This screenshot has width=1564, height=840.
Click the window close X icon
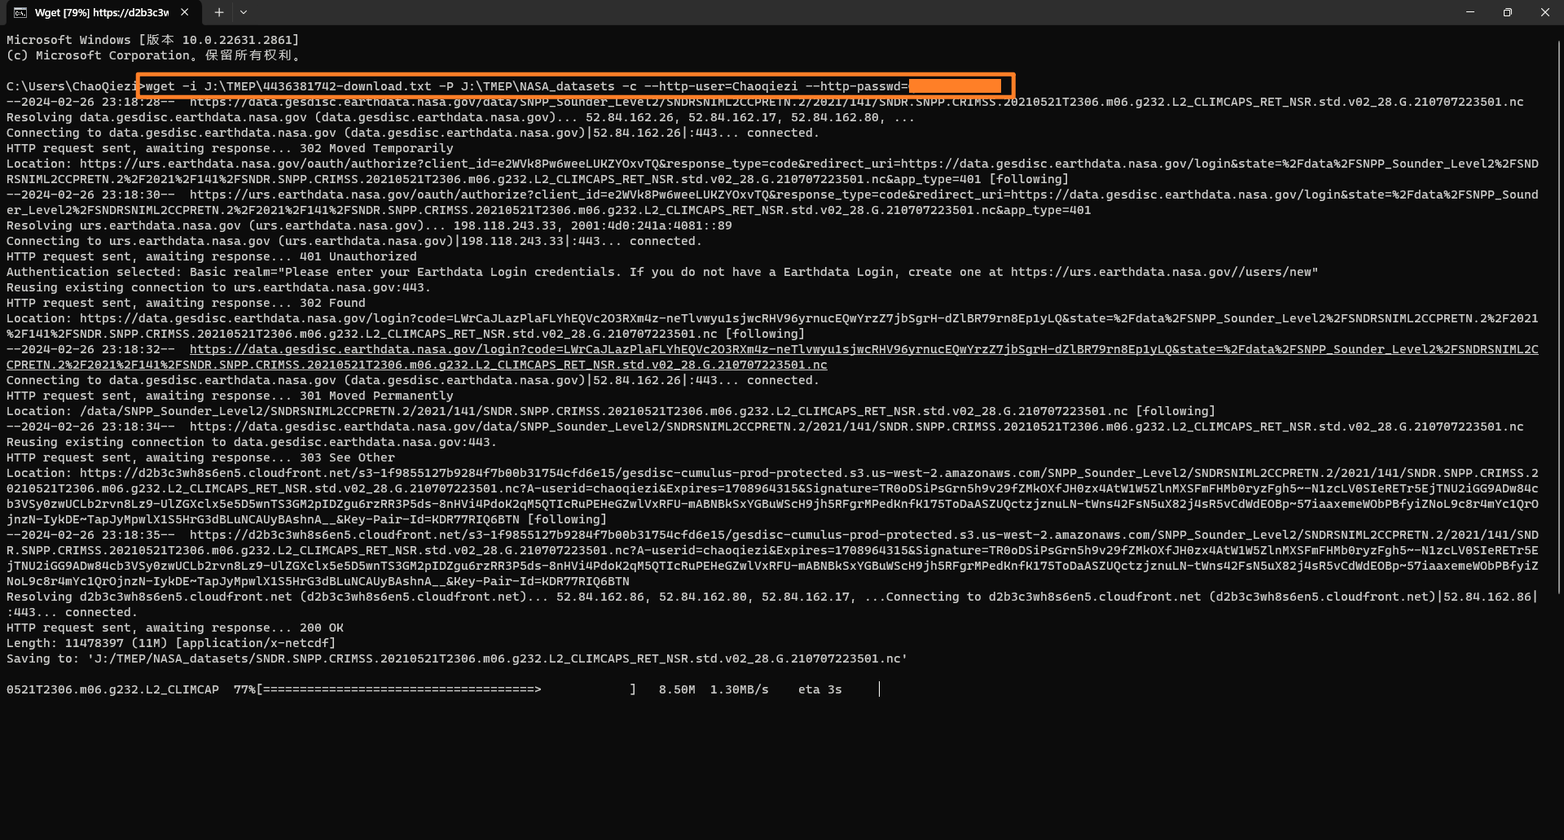click(1545, 12)
